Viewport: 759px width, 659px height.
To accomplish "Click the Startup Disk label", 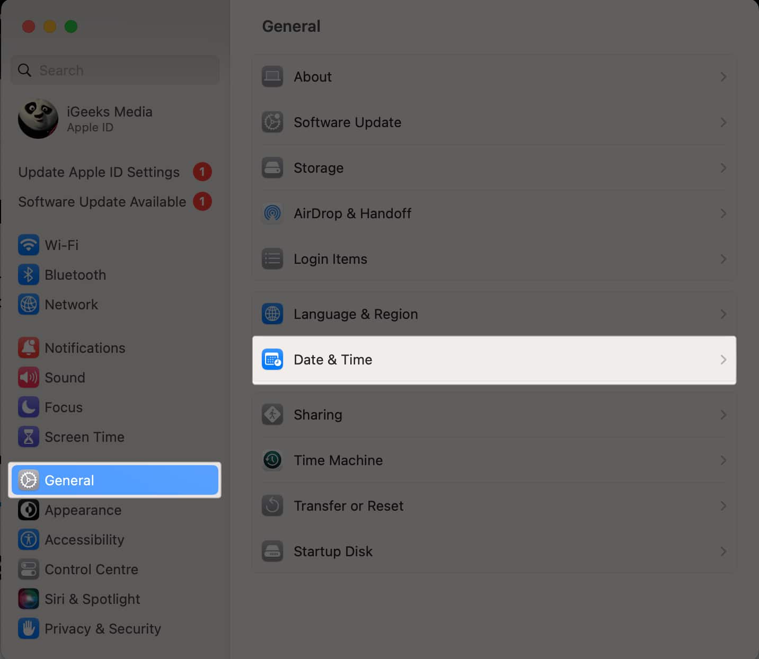I will point(333,551).
